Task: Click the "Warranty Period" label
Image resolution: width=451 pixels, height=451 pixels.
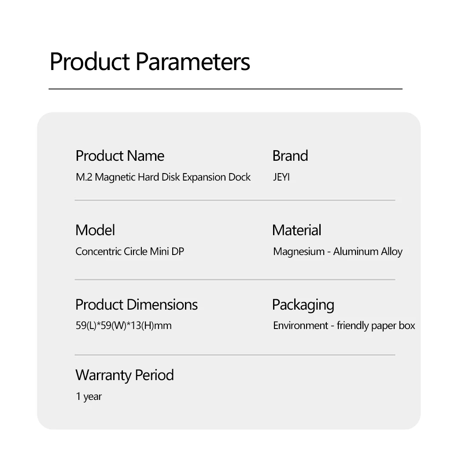Action: tap(125, 375)
